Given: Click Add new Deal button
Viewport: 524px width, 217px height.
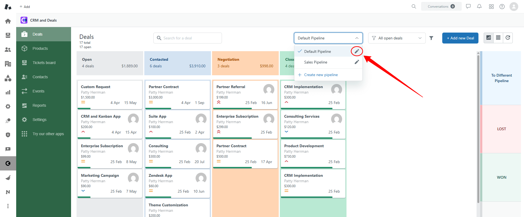Looking at the screenshot, I should [x=460, y=38].
